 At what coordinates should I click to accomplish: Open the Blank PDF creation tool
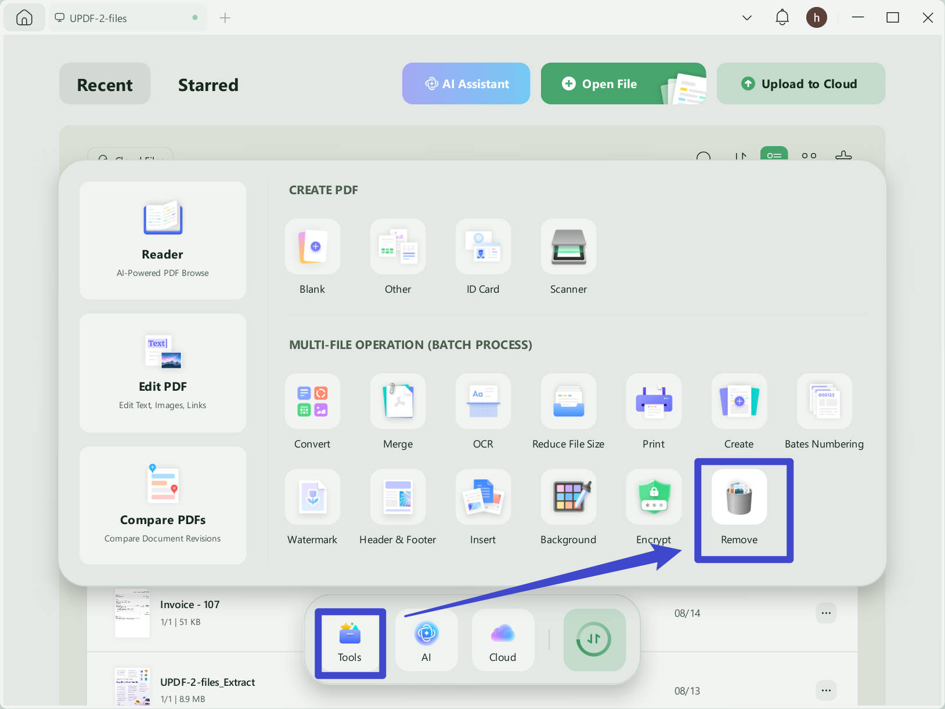coord(312,246)
